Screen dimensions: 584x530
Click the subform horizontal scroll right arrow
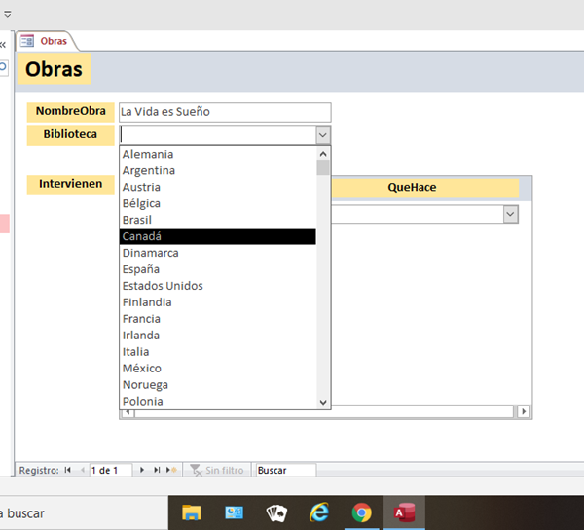click(x=524, y=411)
